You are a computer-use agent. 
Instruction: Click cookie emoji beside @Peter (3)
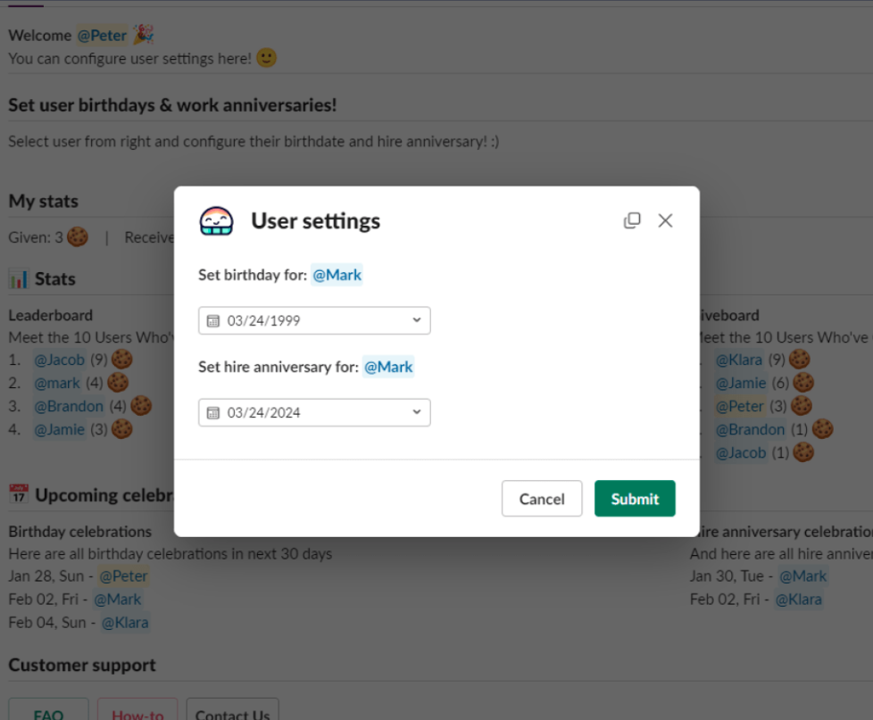(x=802, y=406)
